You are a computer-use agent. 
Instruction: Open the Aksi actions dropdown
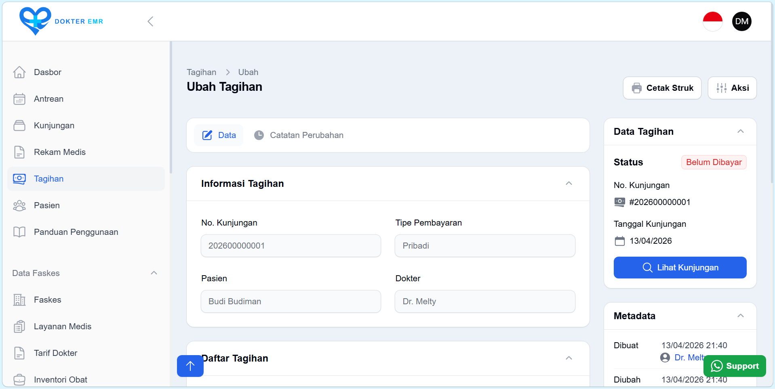[x=732, y=88]
